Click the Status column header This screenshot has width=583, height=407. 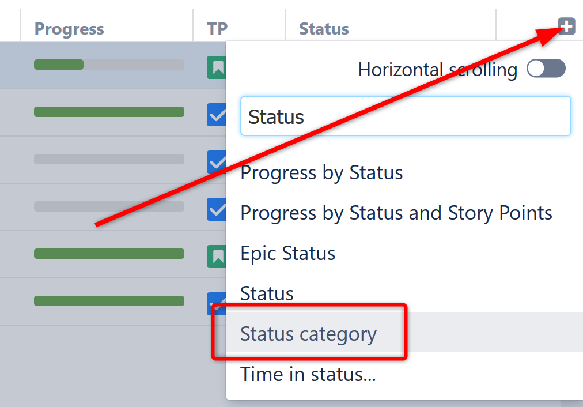[x=324, y=29]
